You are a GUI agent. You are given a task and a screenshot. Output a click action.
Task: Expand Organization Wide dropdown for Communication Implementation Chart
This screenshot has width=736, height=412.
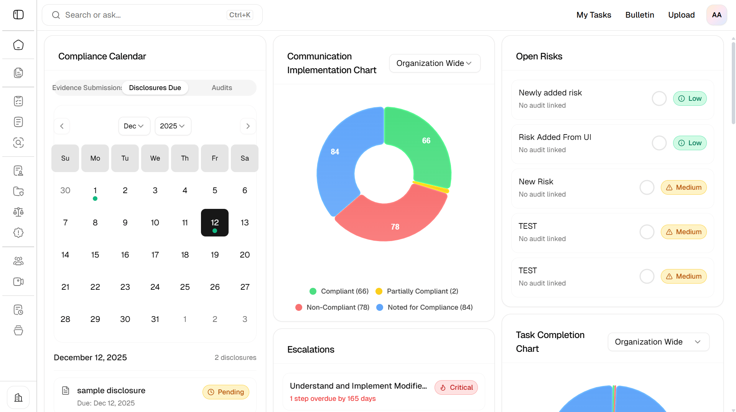tap(435, 63)
